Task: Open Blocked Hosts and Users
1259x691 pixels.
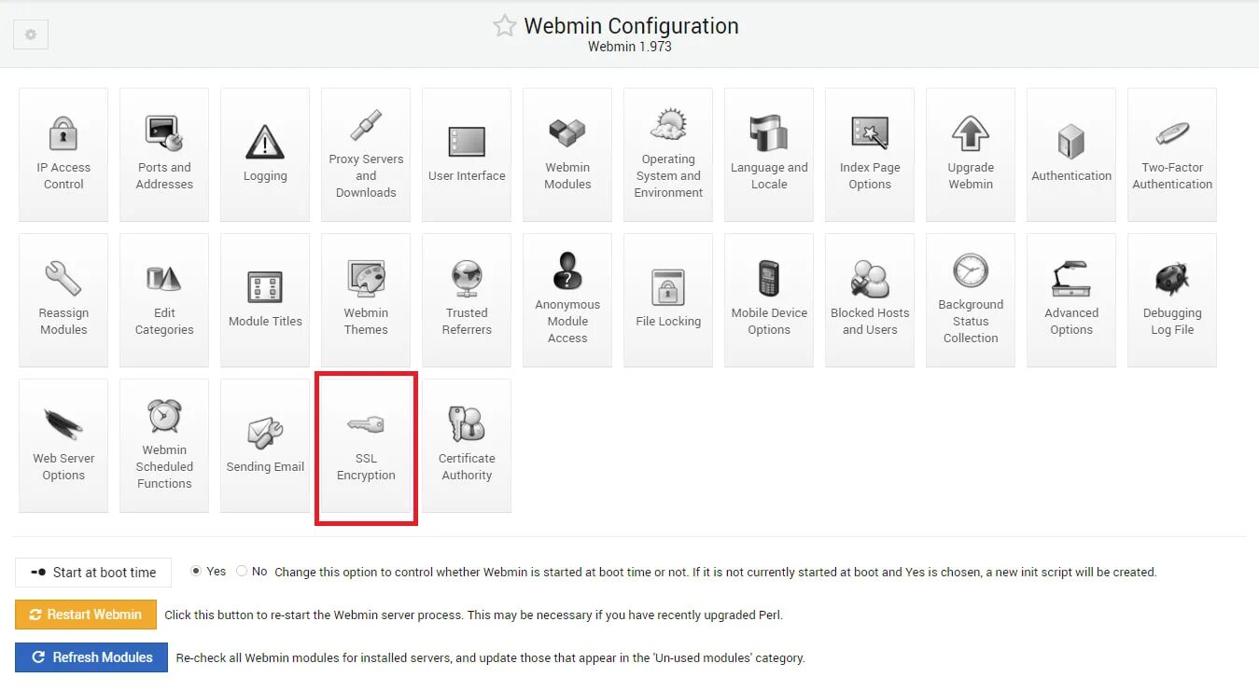Action: tap(870, 300)
